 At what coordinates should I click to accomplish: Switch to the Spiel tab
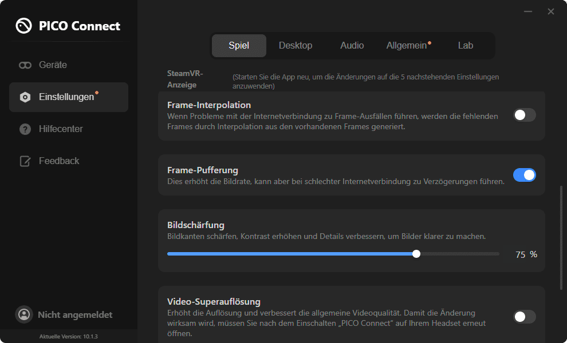[239, 46]
